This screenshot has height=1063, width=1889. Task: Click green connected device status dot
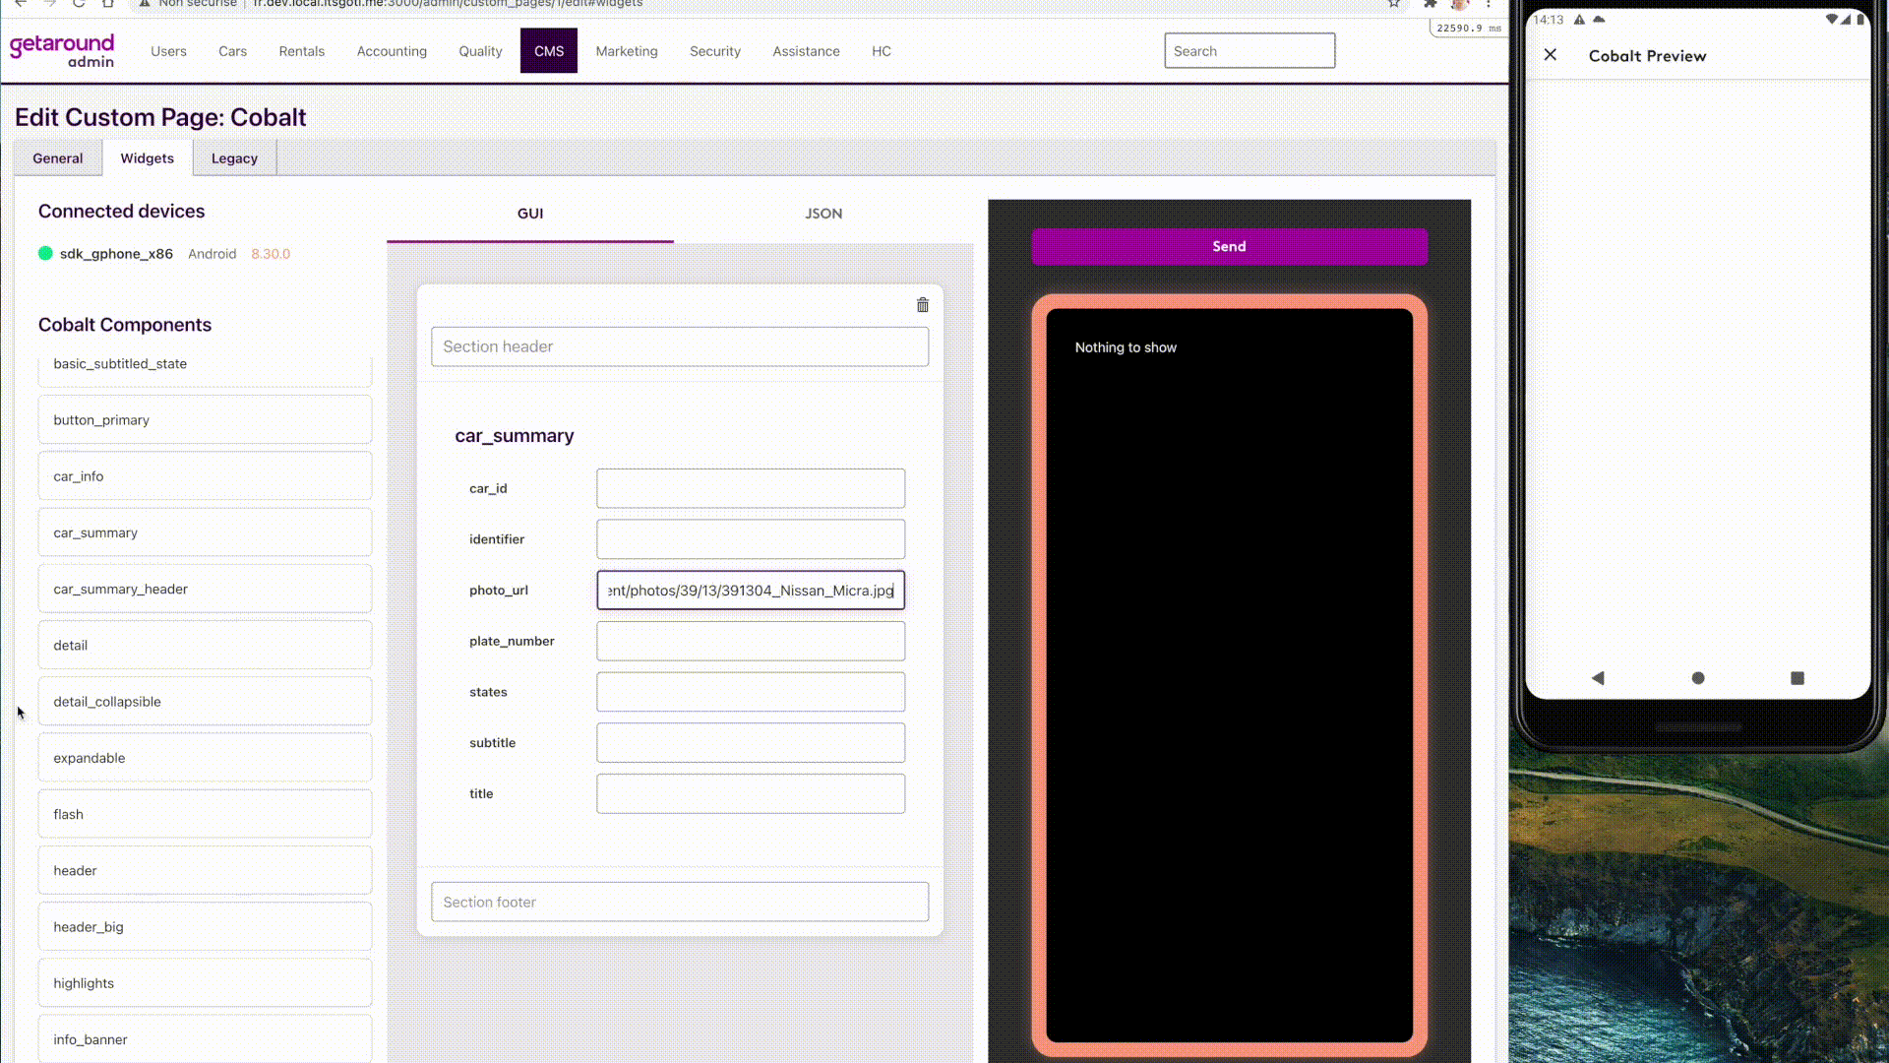[x=45, y=253]
